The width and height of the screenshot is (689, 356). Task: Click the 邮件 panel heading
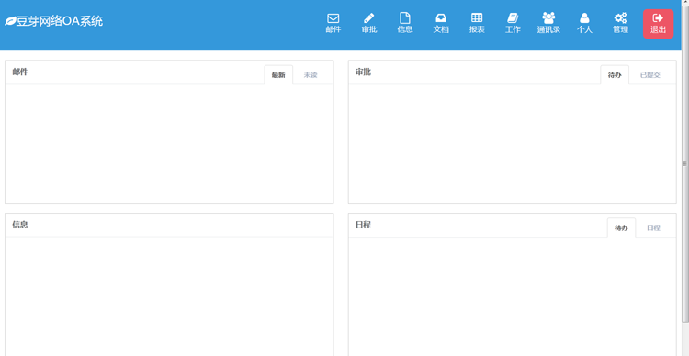click(x=20, y=72)
